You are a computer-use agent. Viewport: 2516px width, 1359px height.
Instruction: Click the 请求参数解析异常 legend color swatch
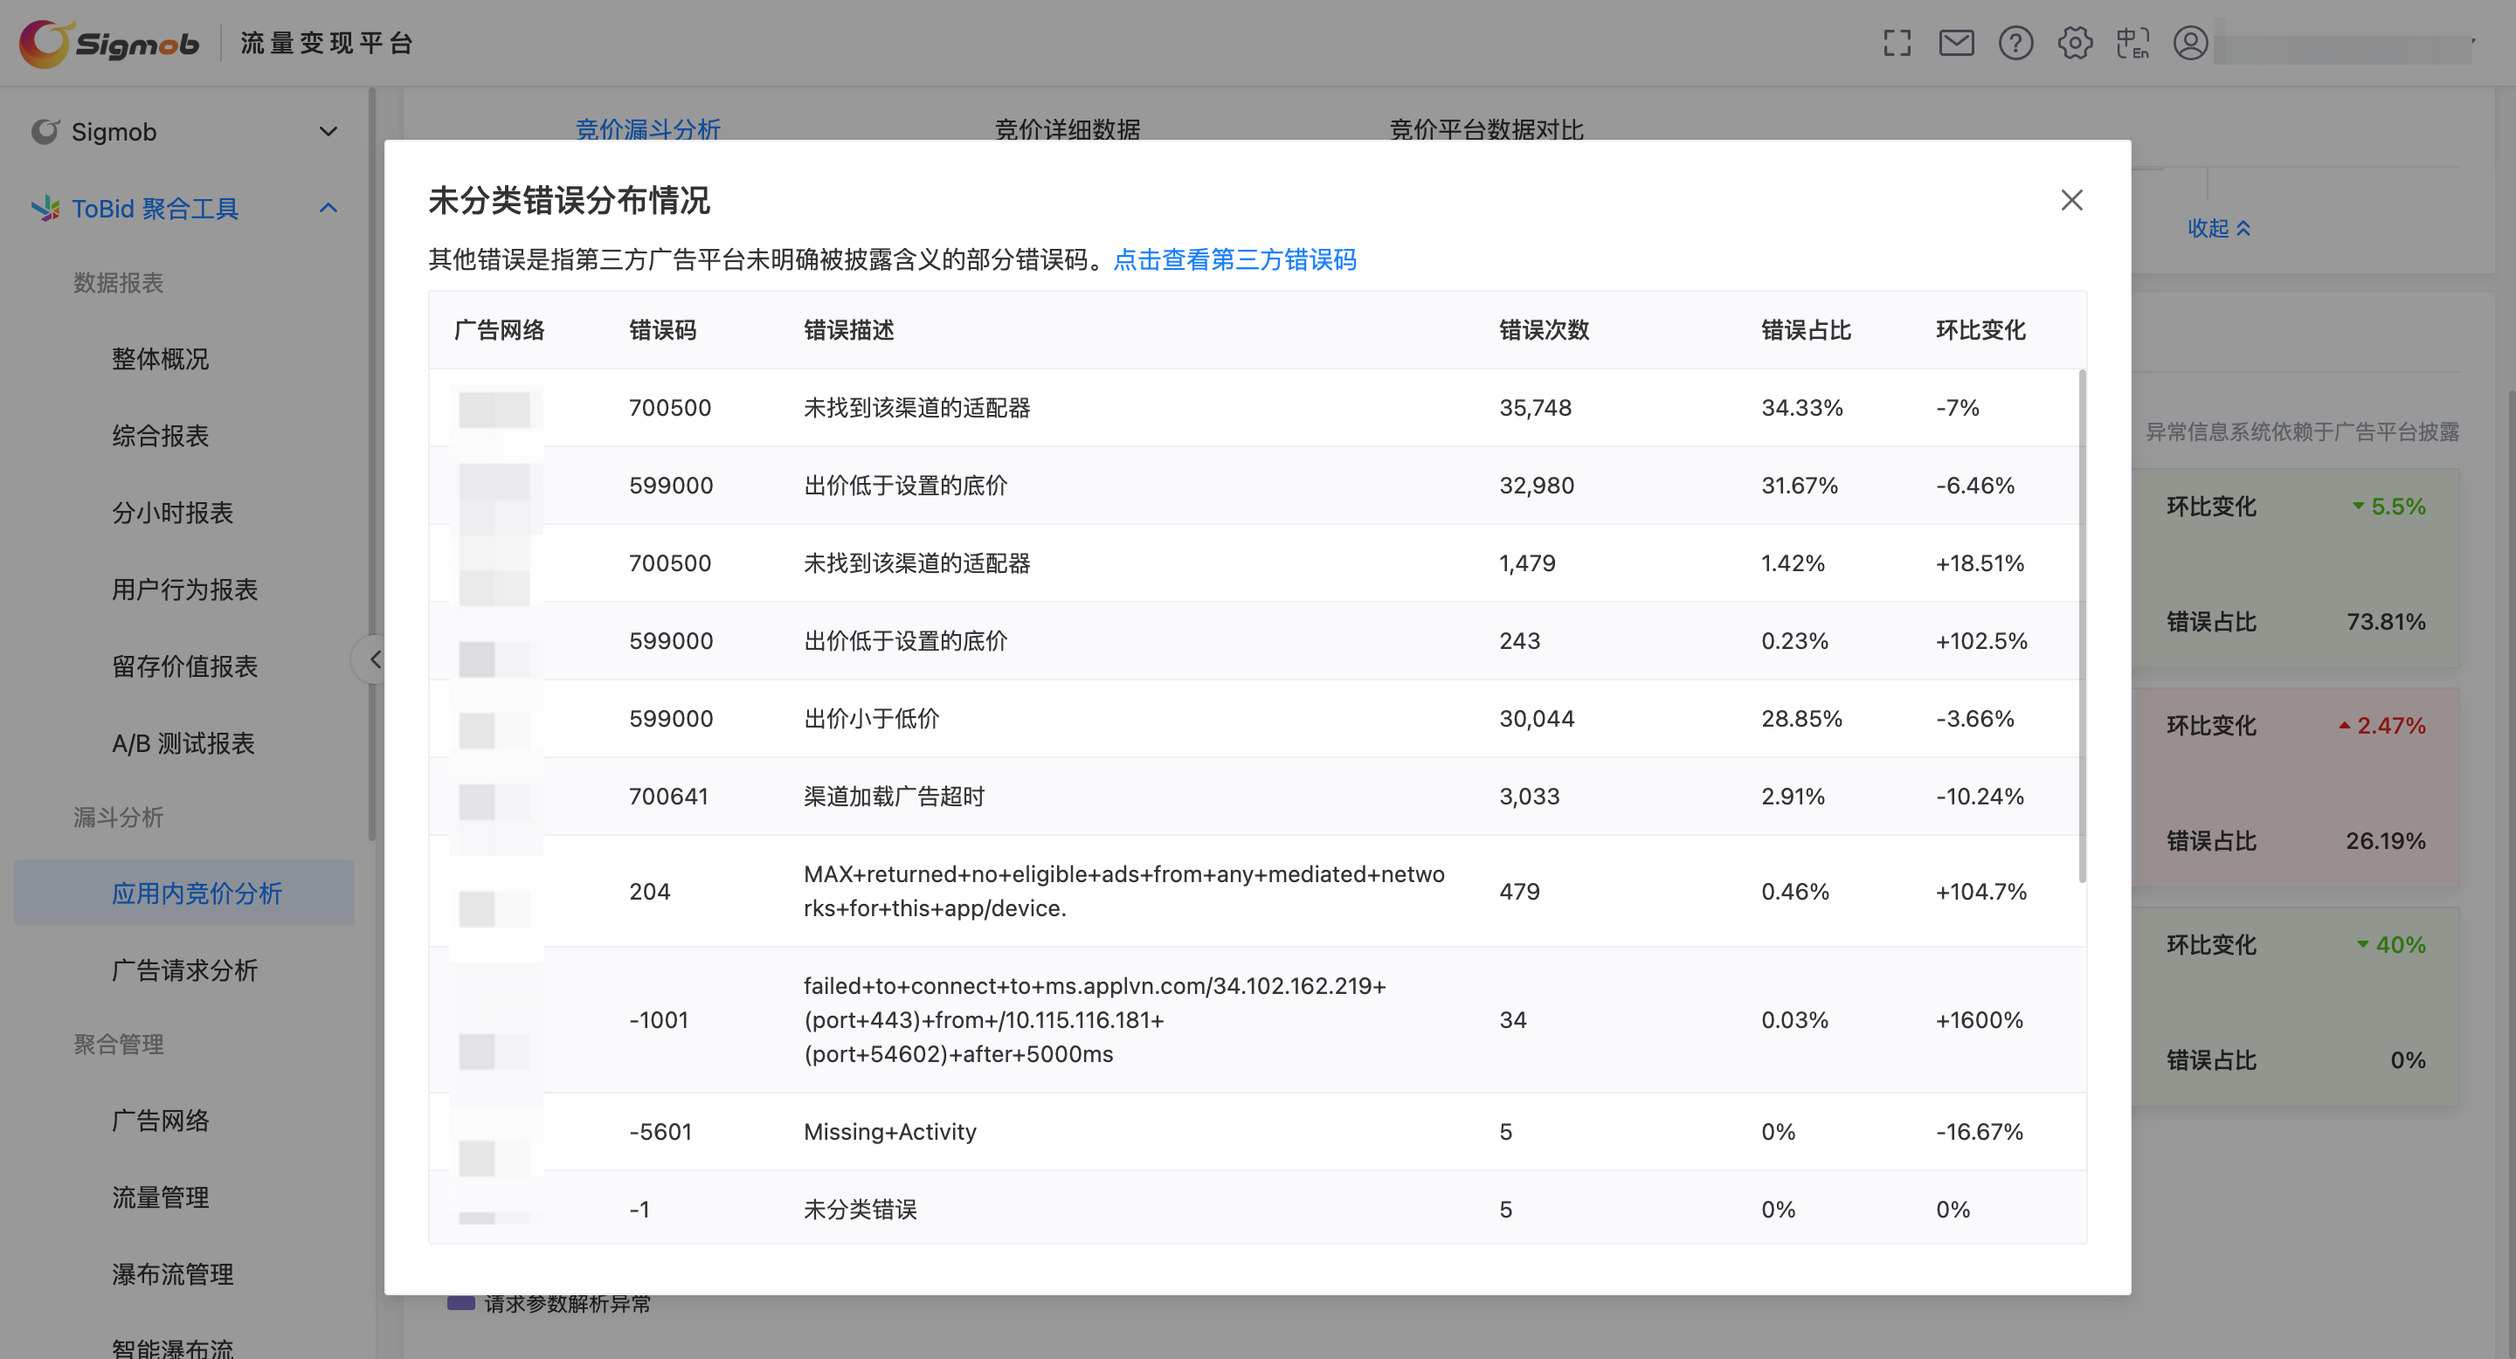460,1303
